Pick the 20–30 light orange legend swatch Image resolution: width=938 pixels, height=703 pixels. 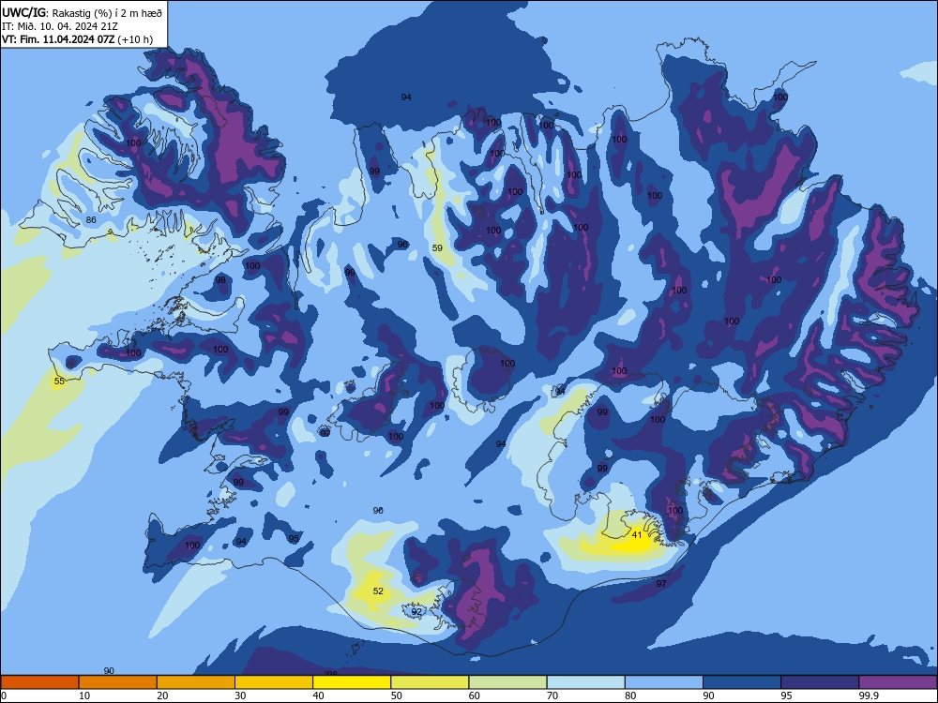[196, 682]
